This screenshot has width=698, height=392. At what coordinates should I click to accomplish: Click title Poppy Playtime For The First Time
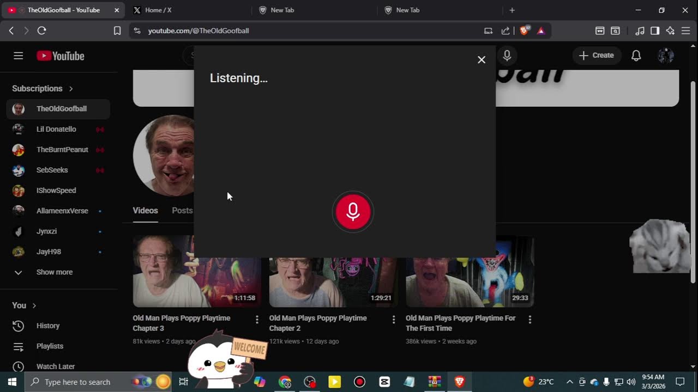click(460, 323)
